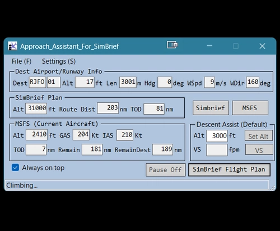The image size is (280, 231).
Task: Close the Approach Assistant window
Action: pyautogui.click(x=262, y=46)
